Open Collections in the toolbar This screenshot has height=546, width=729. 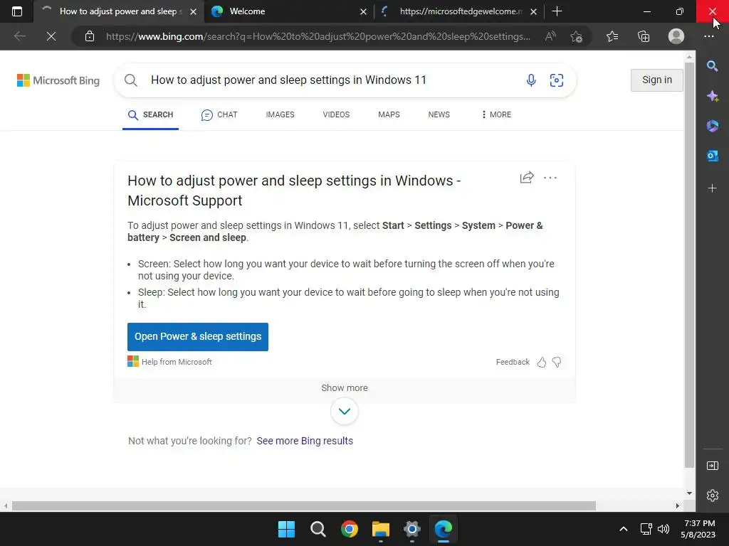[644, 36]
